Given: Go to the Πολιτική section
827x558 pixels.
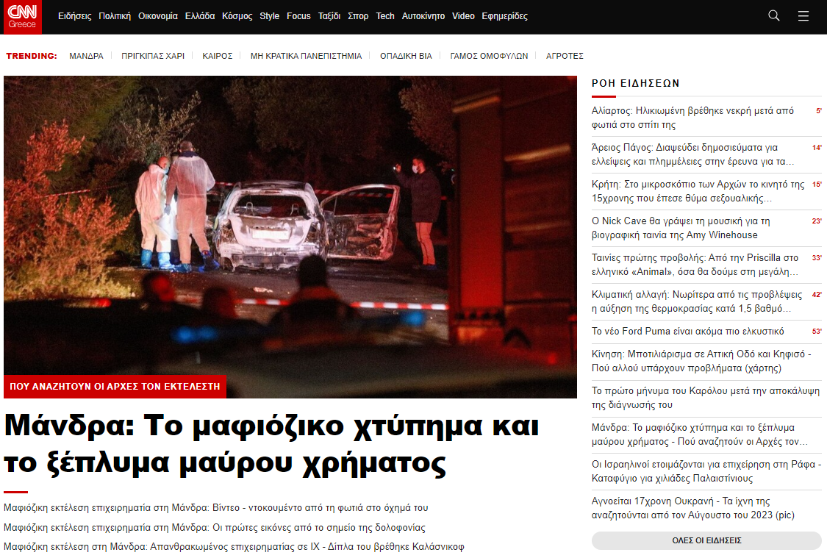Looking at the screenshot, I should (115, 16).
